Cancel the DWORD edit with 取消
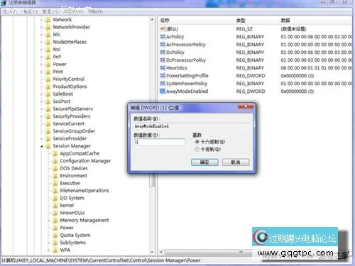Viewport: 355px width, 266px height. [236, 162]
